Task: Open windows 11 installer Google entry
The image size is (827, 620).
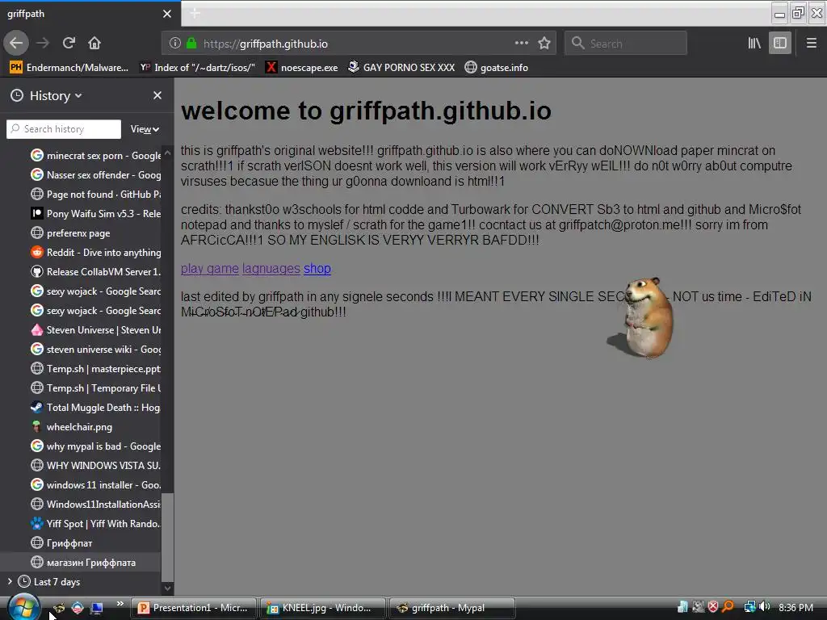Action: 95,485
